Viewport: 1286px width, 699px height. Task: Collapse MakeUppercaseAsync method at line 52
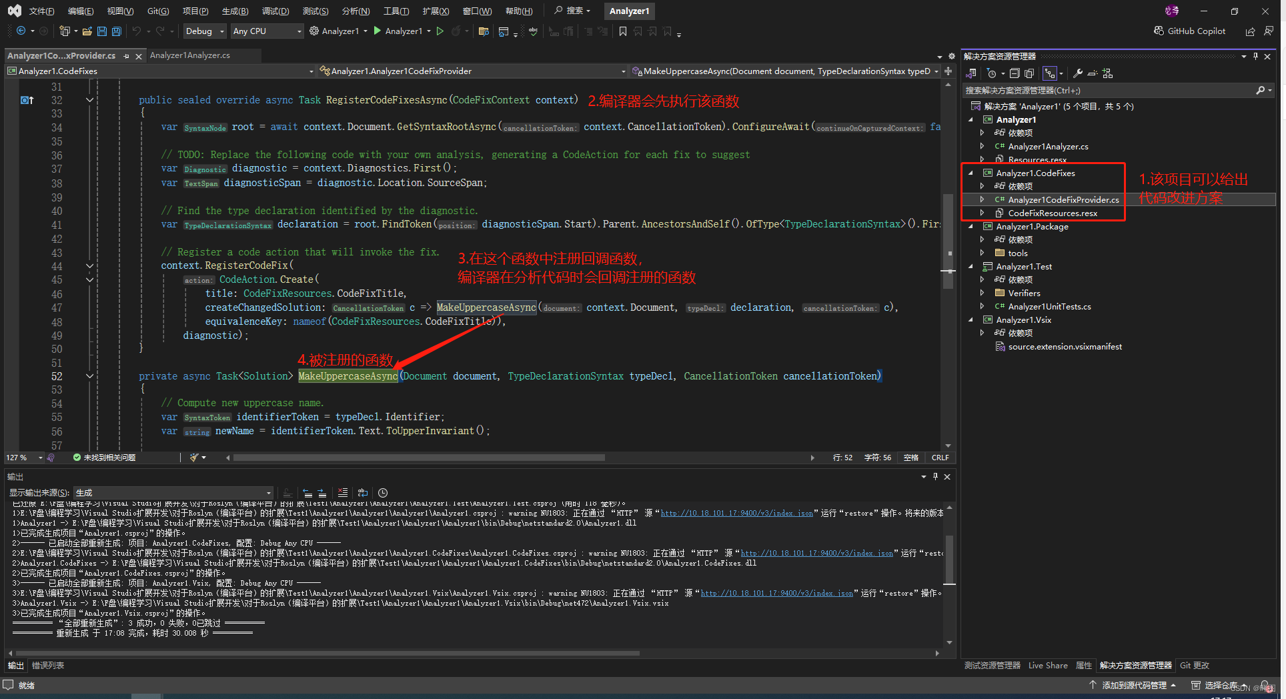pos(89,376)
